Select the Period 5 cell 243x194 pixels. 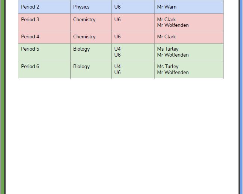(x=30, y=49)
